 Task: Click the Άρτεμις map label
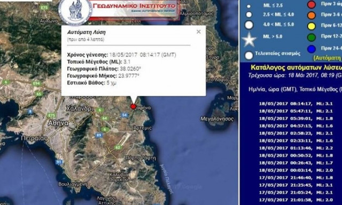click(x=142, y=128)
